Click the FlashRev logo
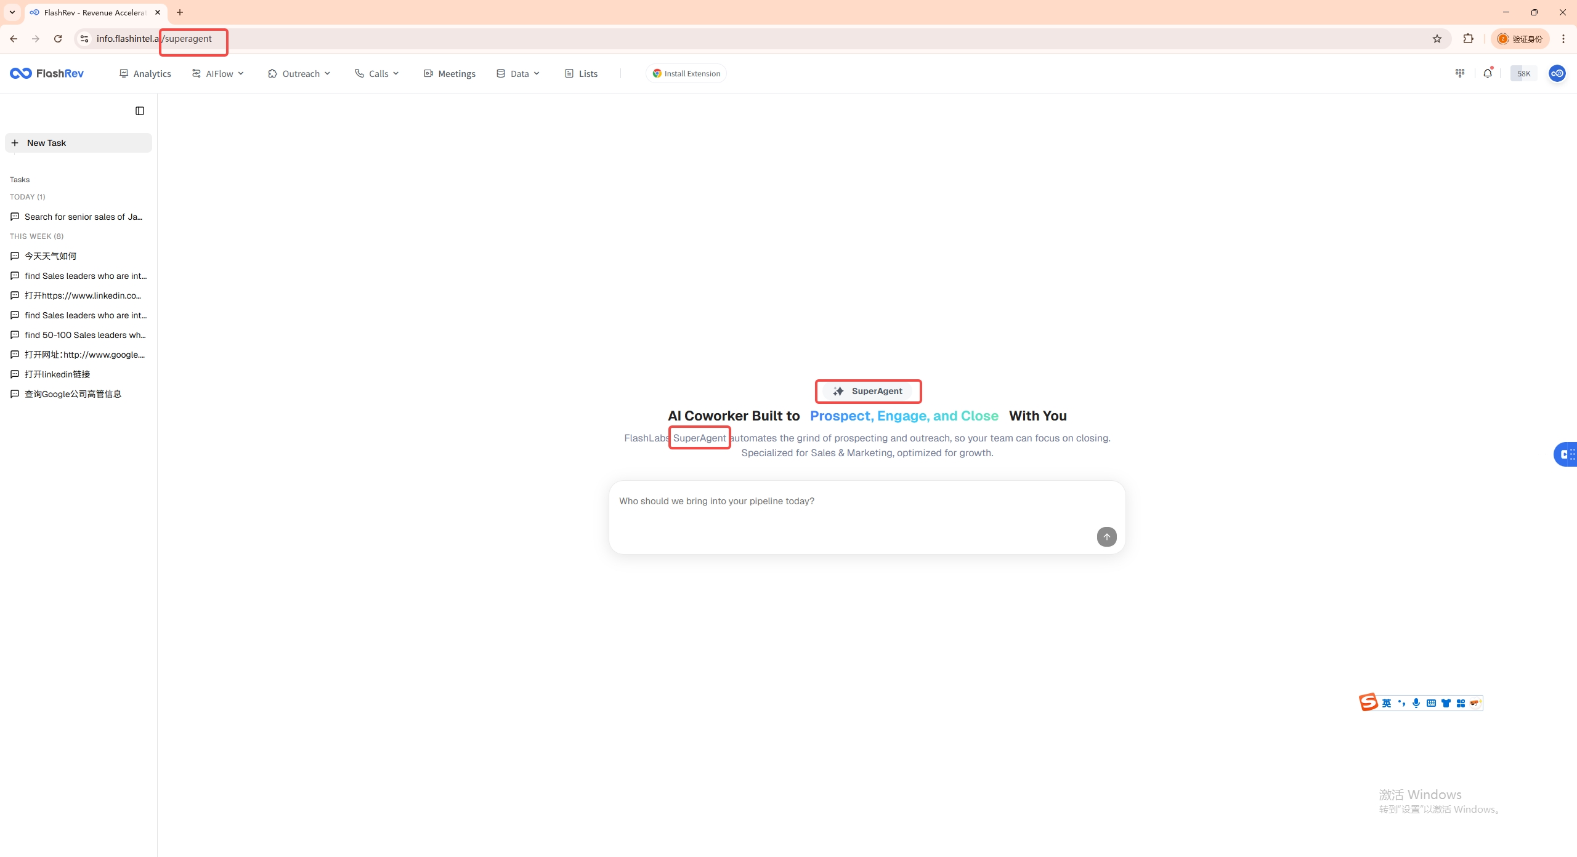Image resolution: width=1577 pixels, height=857 pixels. [x=47, y=73]
